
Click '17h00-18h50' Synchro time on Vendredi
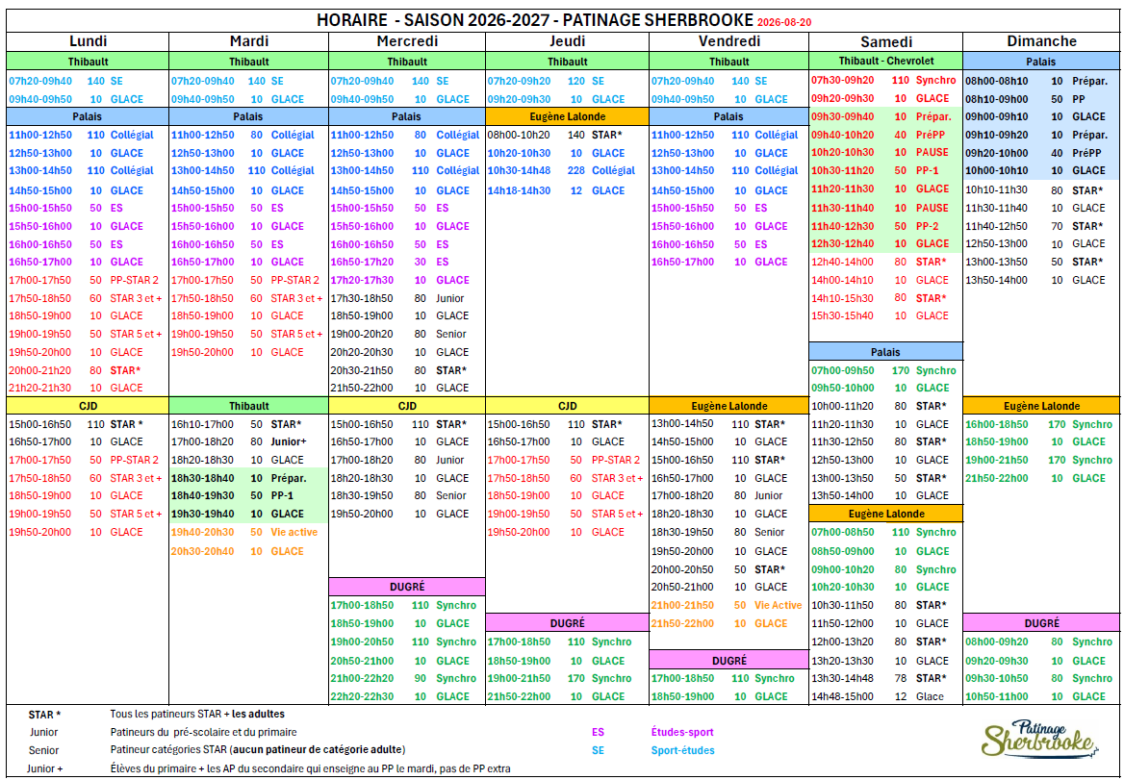(683, 678)
